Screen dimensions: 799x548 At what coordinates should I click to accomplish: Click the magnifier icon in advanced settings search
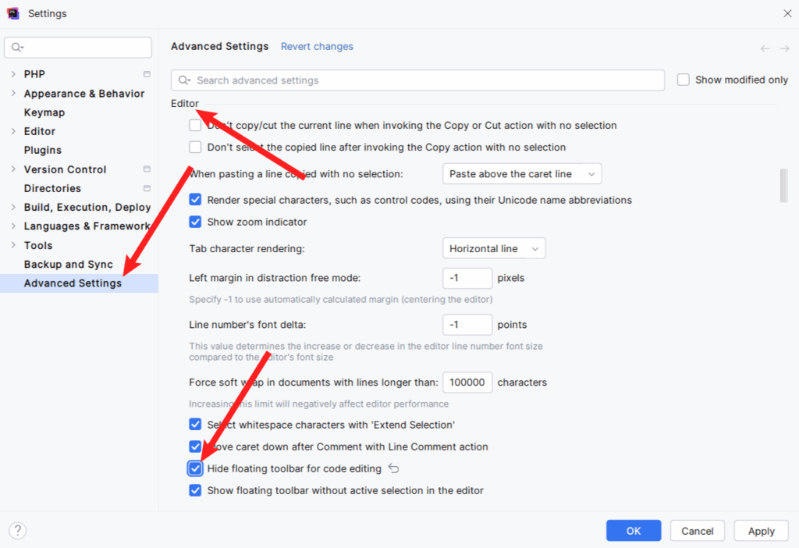coord(184,80)
